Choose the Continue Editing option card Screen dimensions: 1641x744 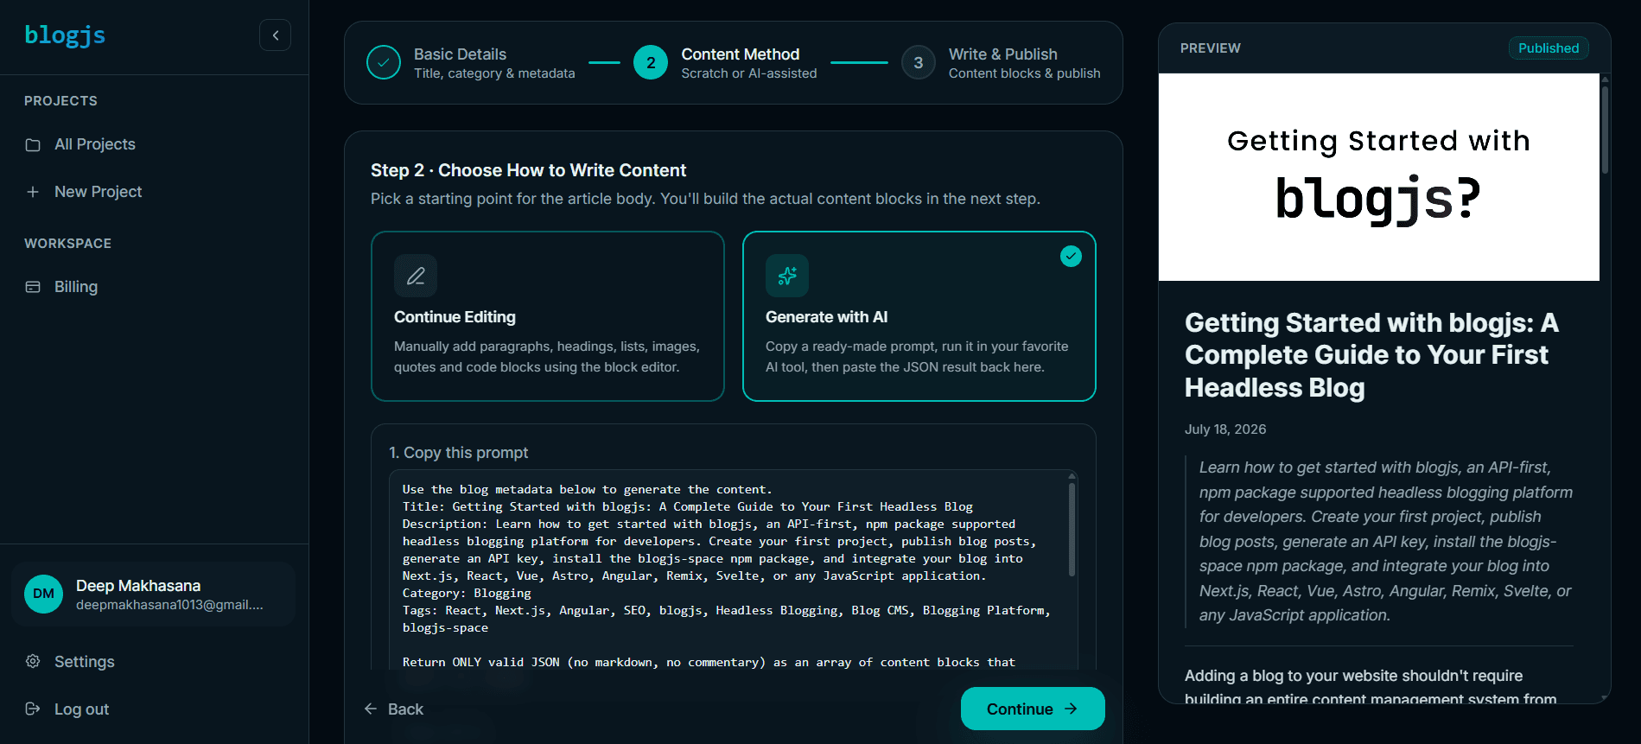548,316
